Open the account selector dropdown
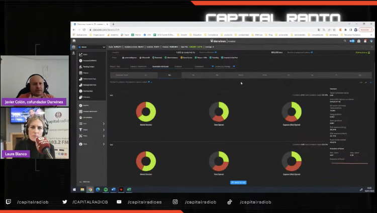Viewport: 377px width, 213px height. [91, 47]
